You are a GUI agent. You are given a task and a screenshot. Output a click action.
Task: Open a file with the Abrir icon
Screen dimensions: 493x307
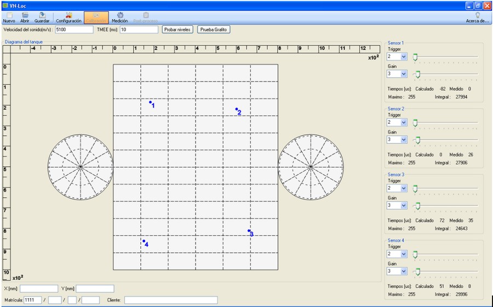(25, 16)
